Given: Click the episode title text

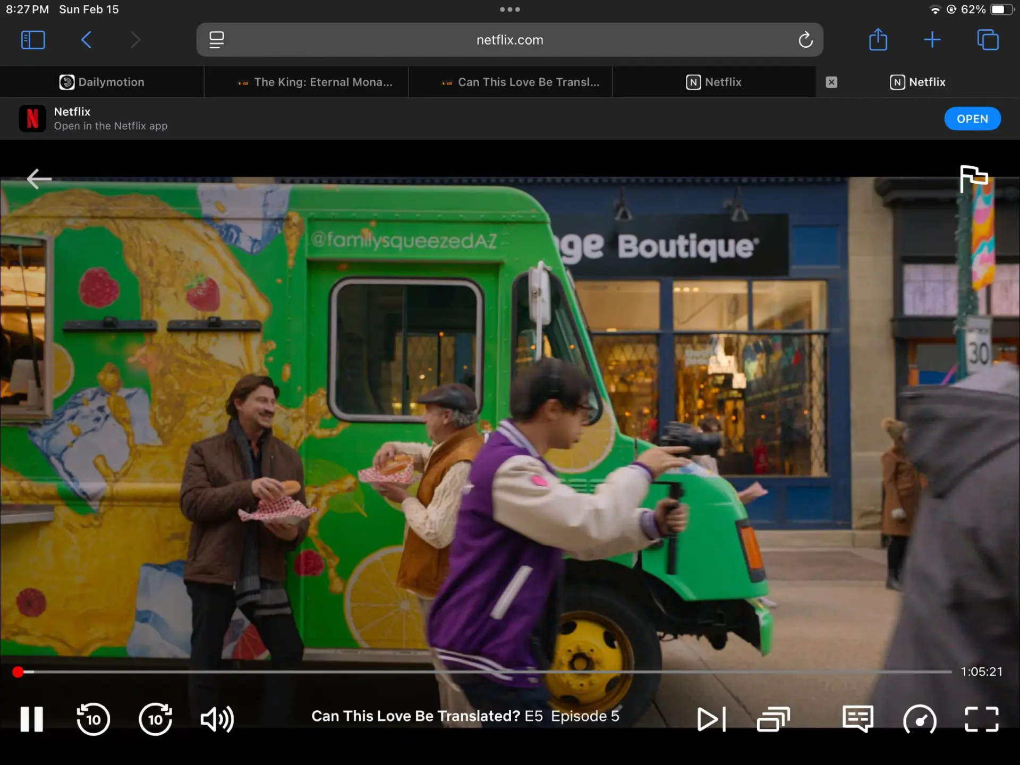Looking at the screenshot, I should click(x=465, y=716).
